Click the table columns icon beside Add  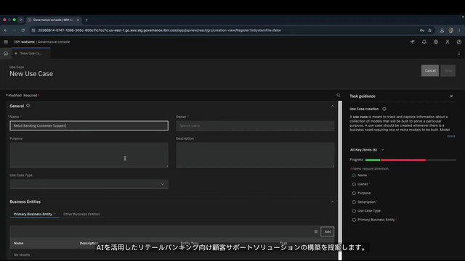coord(316,232)
